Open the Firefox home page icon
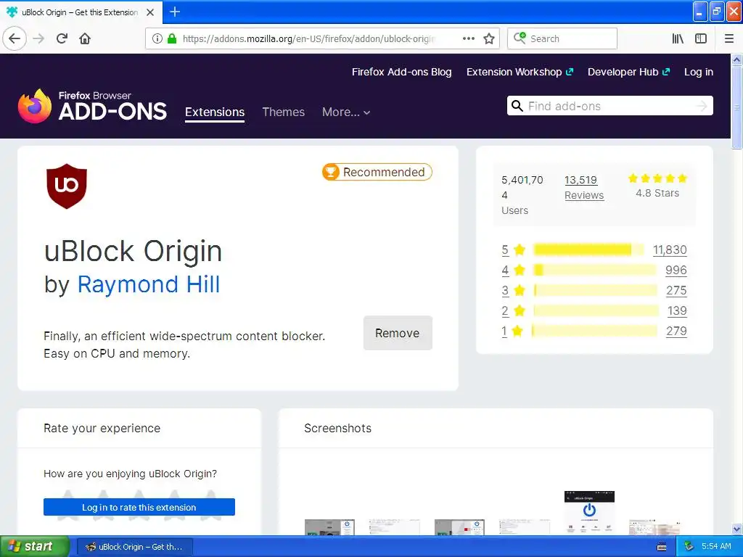Screen dimensions: 743x557 (85, 39)
